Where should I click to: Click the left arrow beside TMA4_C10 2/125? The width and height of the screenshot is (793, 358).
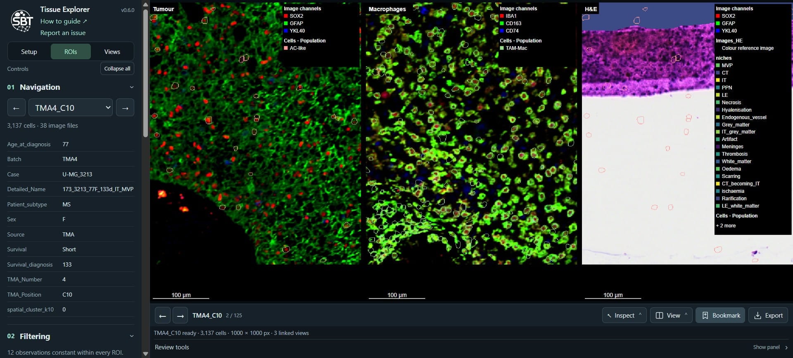[162, 316]
